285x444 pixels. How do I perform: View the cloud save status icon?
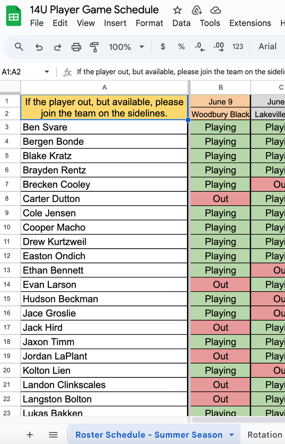pos(215,10)
